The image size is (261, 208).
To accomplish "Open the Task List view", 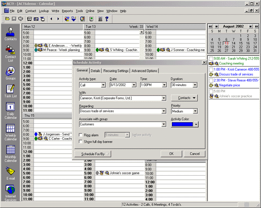I will click(x=10, y=91).
